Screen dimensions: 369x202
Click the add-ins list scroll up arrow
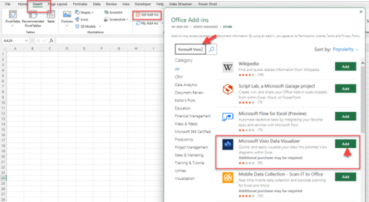pyautogui.click(x=363, y=63)
